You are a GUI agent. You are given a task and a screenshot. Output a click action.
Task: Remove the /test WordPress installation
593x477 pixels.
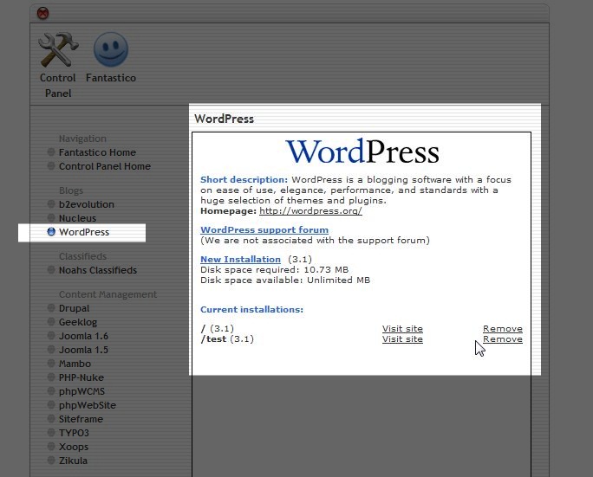[x=502, y=339]
